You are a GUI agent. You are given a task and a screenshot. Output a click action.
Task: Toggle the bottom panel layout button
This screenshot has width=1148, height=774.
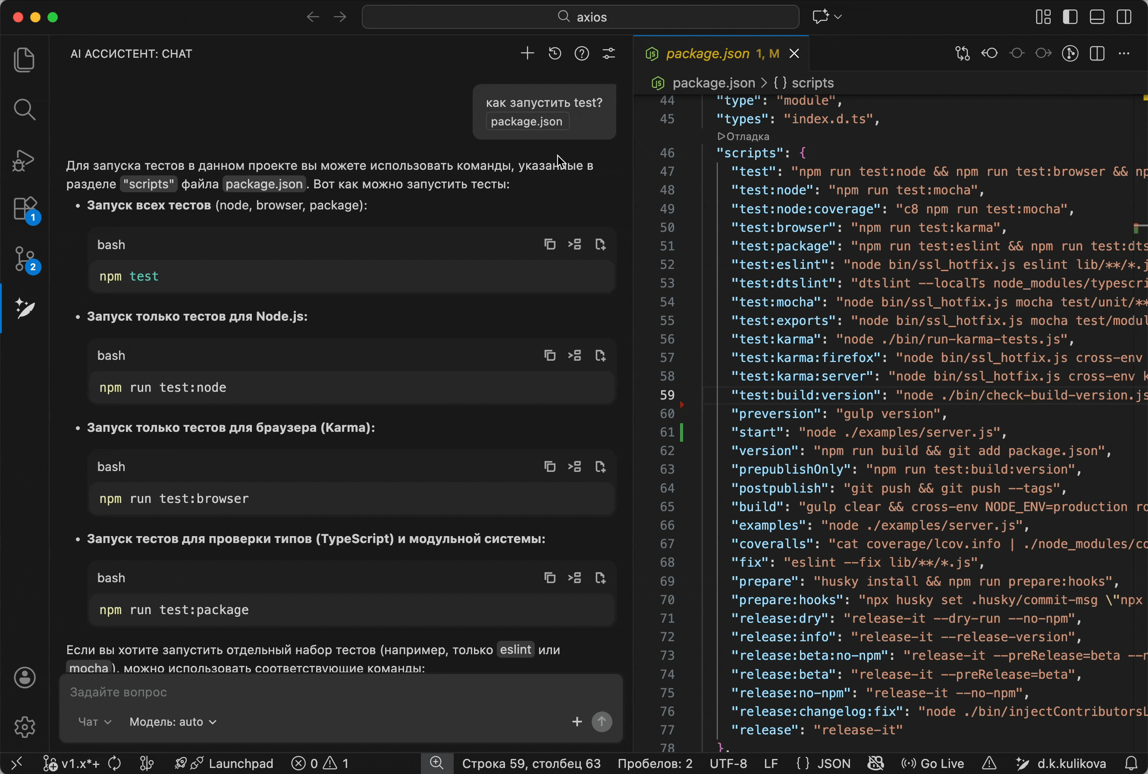coord(1097,17)
